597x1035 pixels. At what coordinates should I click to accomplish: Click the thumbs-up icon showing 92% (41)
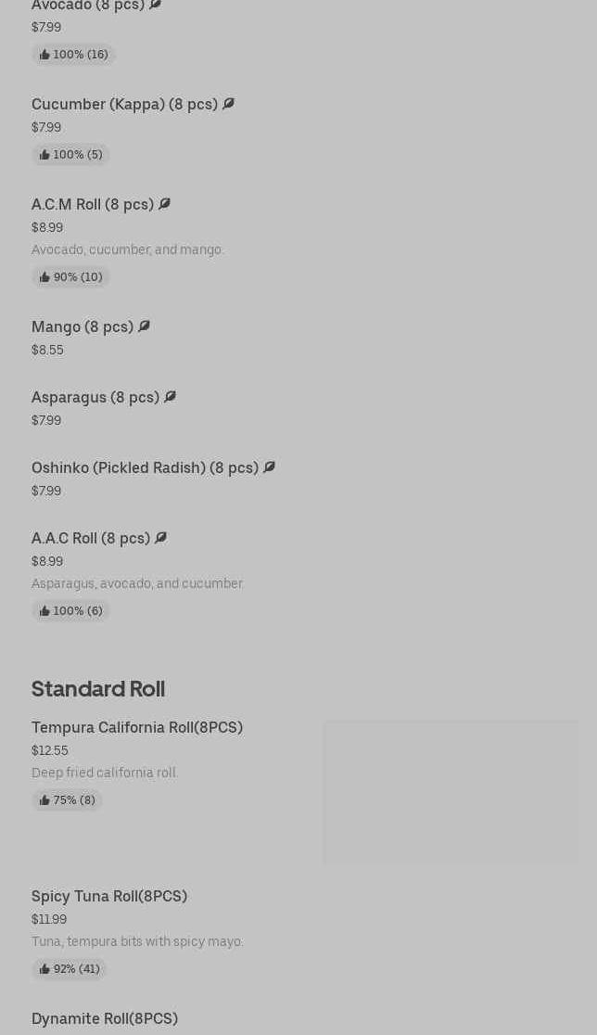coord(44,969)
